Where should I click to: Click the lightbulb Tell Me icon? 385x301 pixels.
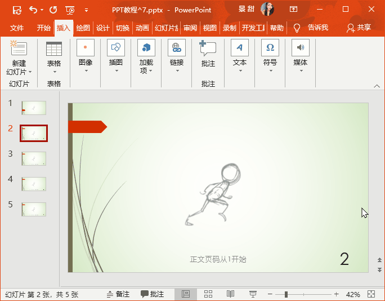tap(297, 28)
